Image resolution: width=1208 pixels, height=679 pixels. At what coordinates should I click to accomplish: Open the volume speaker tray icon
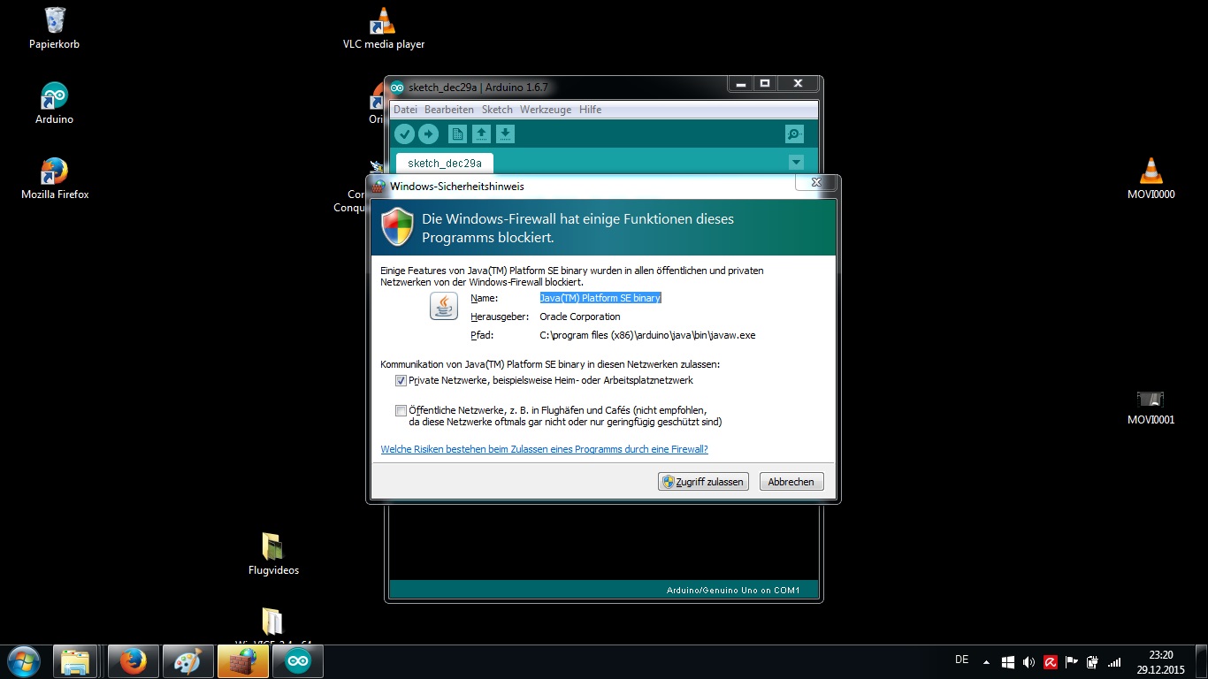(x=1028, y=661)
